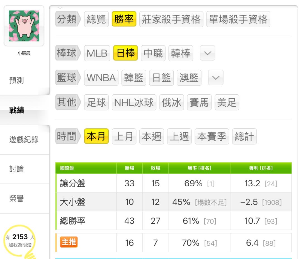Select 韓籃 basketball league

click(x=134, y=78)
